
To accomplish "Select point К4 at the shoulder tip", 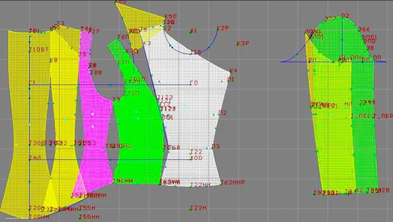I will [233, 71].
